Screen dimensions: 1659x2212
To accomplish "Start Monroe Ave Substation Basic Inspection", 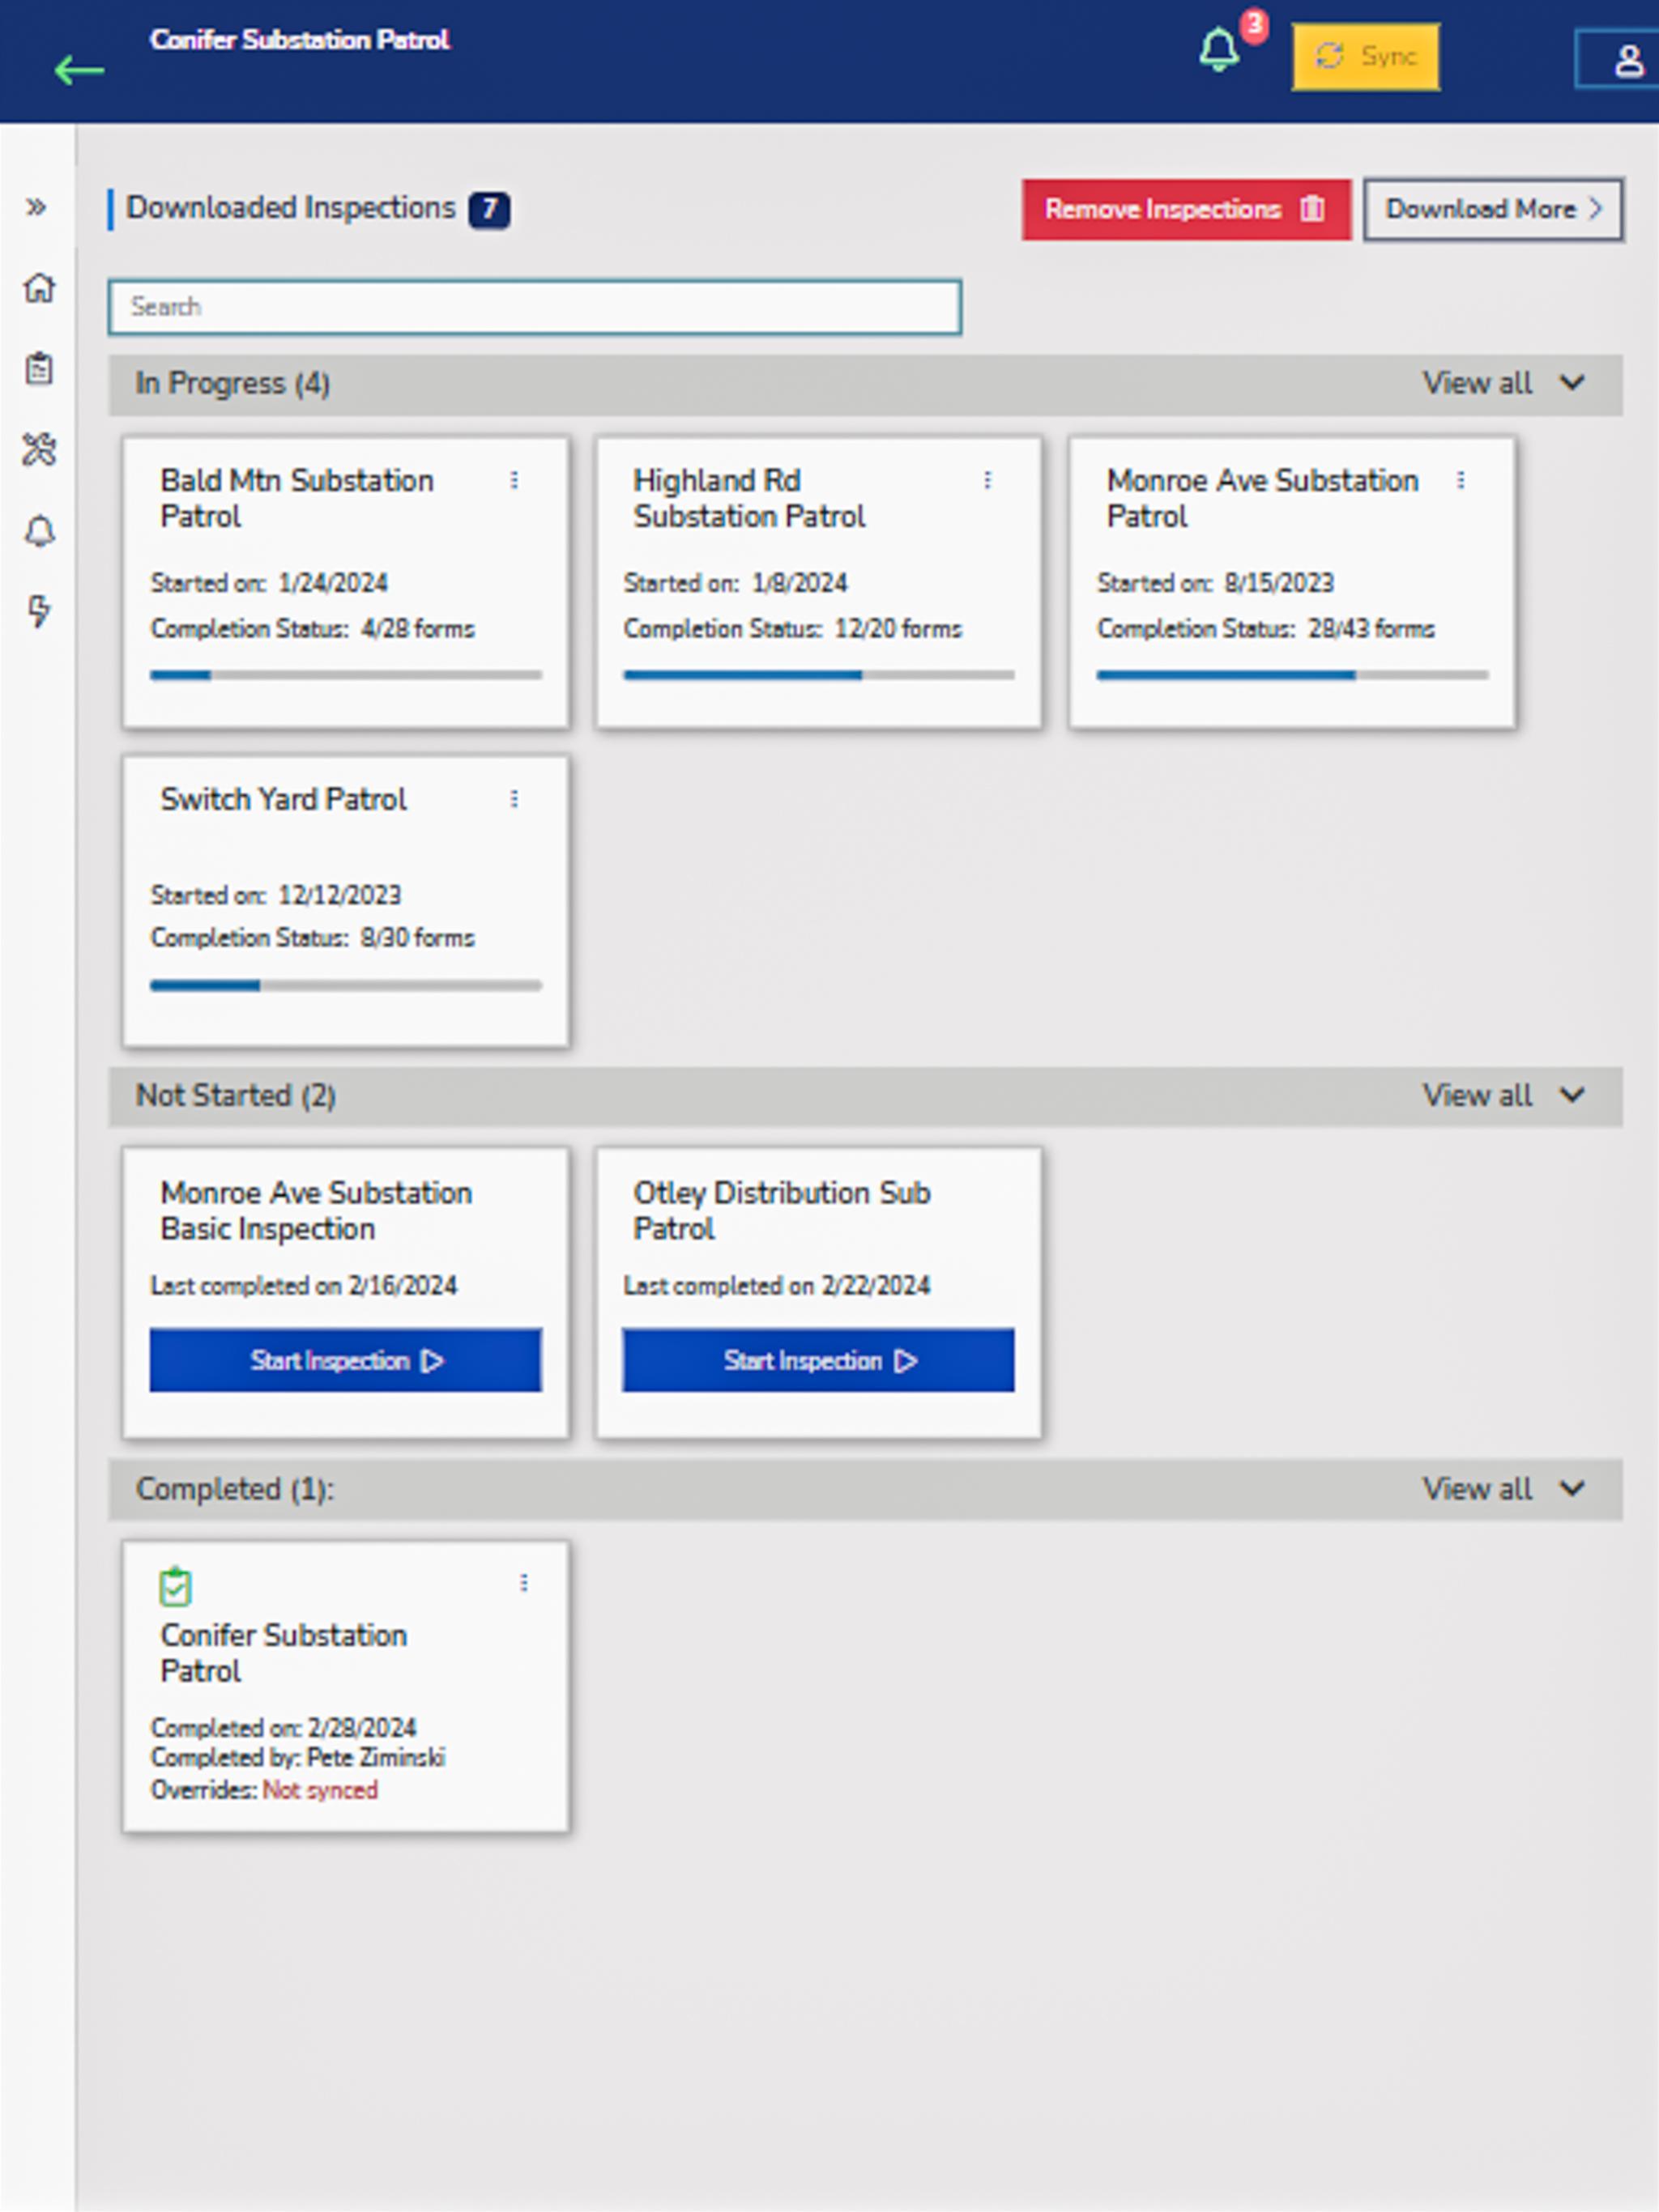I will click(346, 1360).
